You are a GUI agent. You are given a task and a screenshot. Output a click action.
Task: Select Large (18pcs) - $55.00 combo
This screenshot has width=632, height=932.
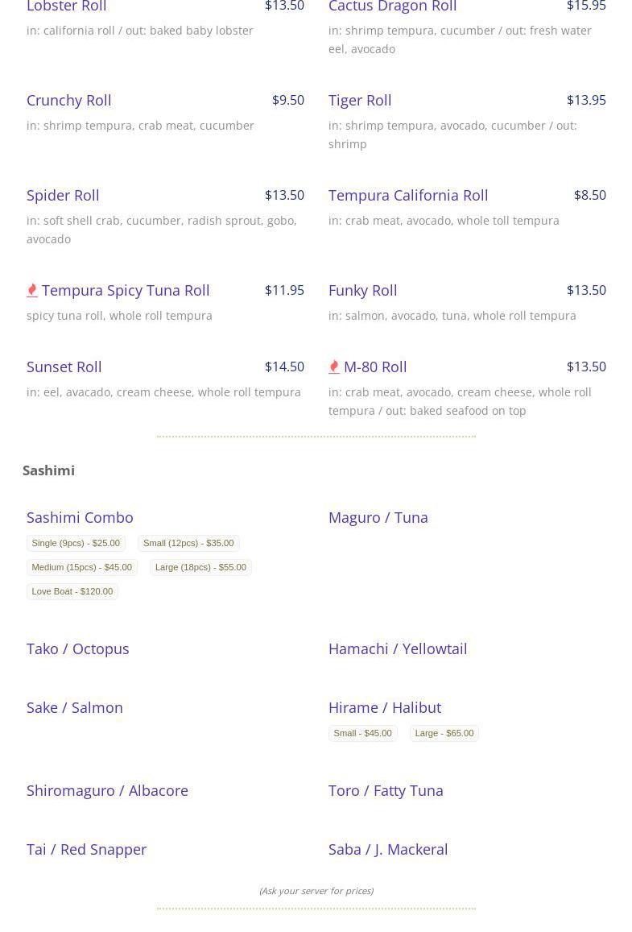(200, 567)
